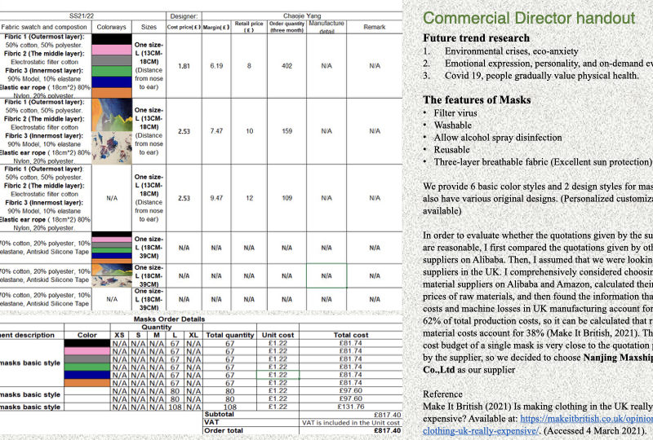
Task: Click the 'Colorways' column header
Action: pyautogui.click(x=112, y=27)
